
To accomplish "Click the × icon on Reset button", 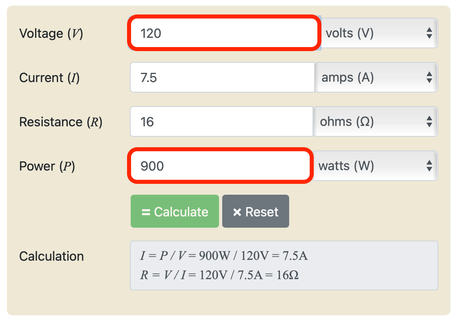I will point(237,212).
